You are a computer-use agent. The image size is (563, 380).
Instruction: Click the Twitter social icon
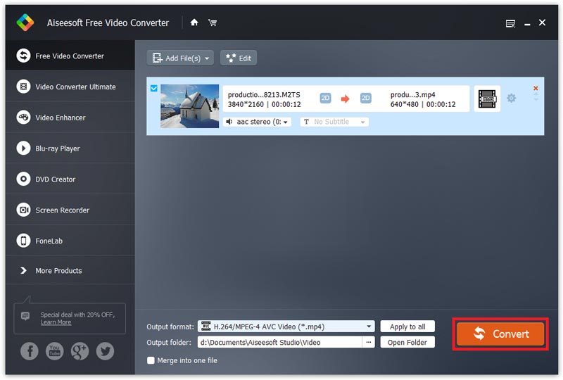click(x=105, y=351)
